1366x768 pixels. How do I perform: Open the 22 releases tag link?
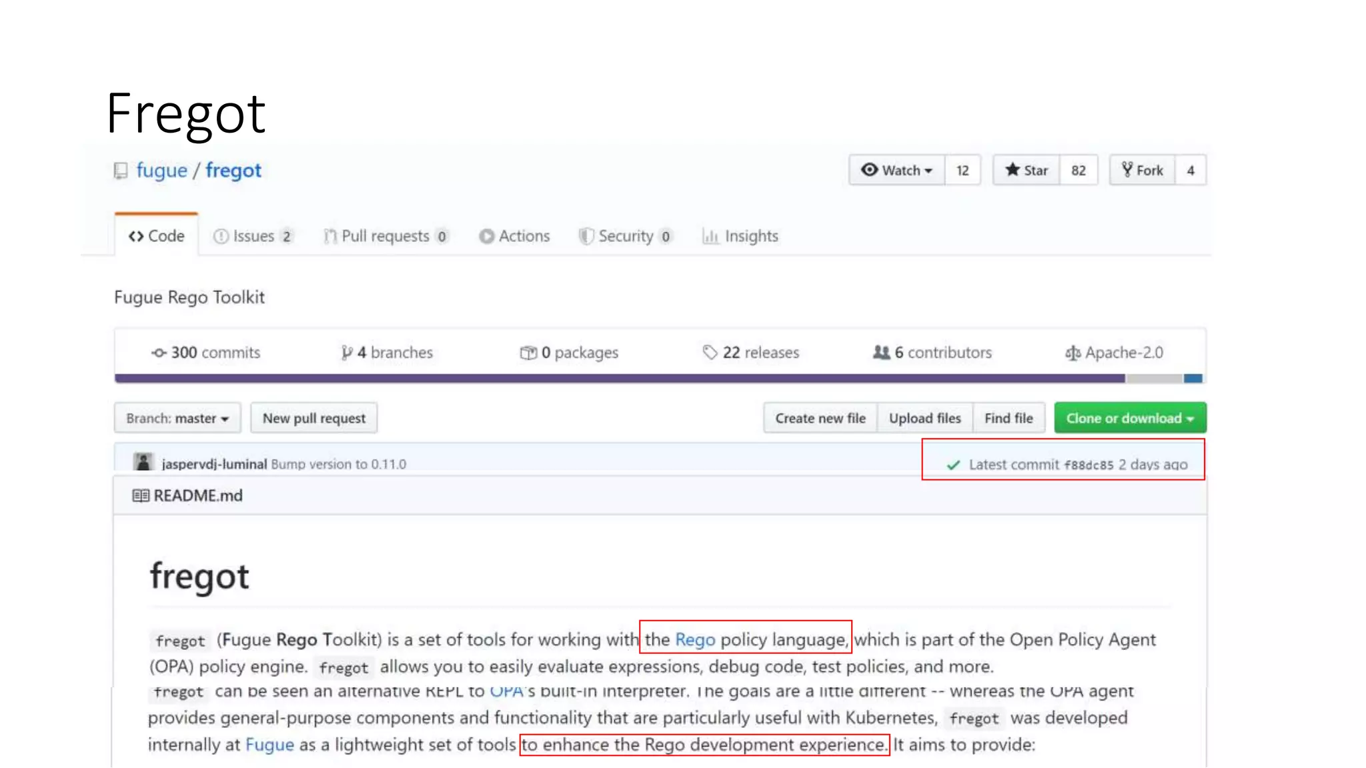click(x=751, y=353)
